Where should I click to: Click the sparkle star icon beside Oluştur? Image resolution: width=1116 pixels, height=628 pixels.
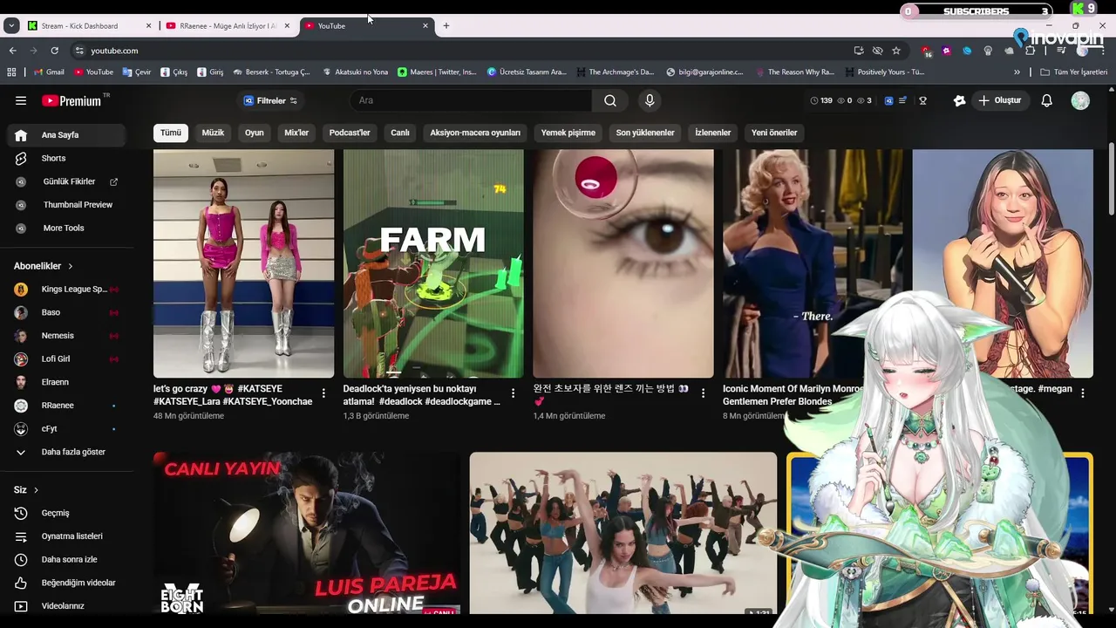click(x=959, y=100)
